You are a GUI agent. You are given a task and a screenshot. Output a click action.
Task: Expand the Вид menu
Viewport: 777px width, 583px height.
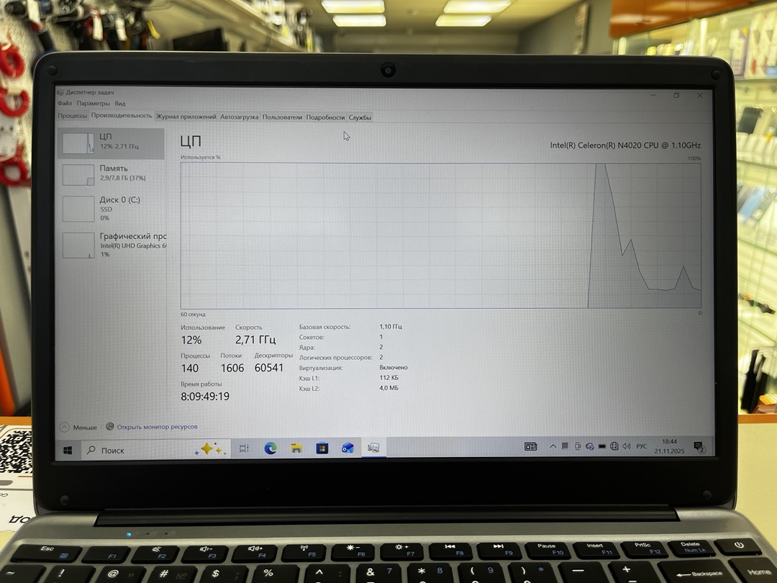(x=120, y=104)
